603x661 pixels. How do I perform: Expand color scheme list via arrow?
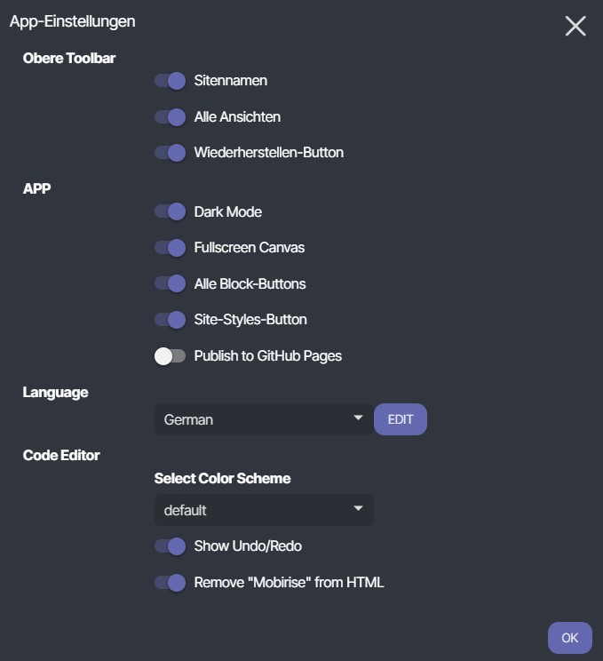359,508
